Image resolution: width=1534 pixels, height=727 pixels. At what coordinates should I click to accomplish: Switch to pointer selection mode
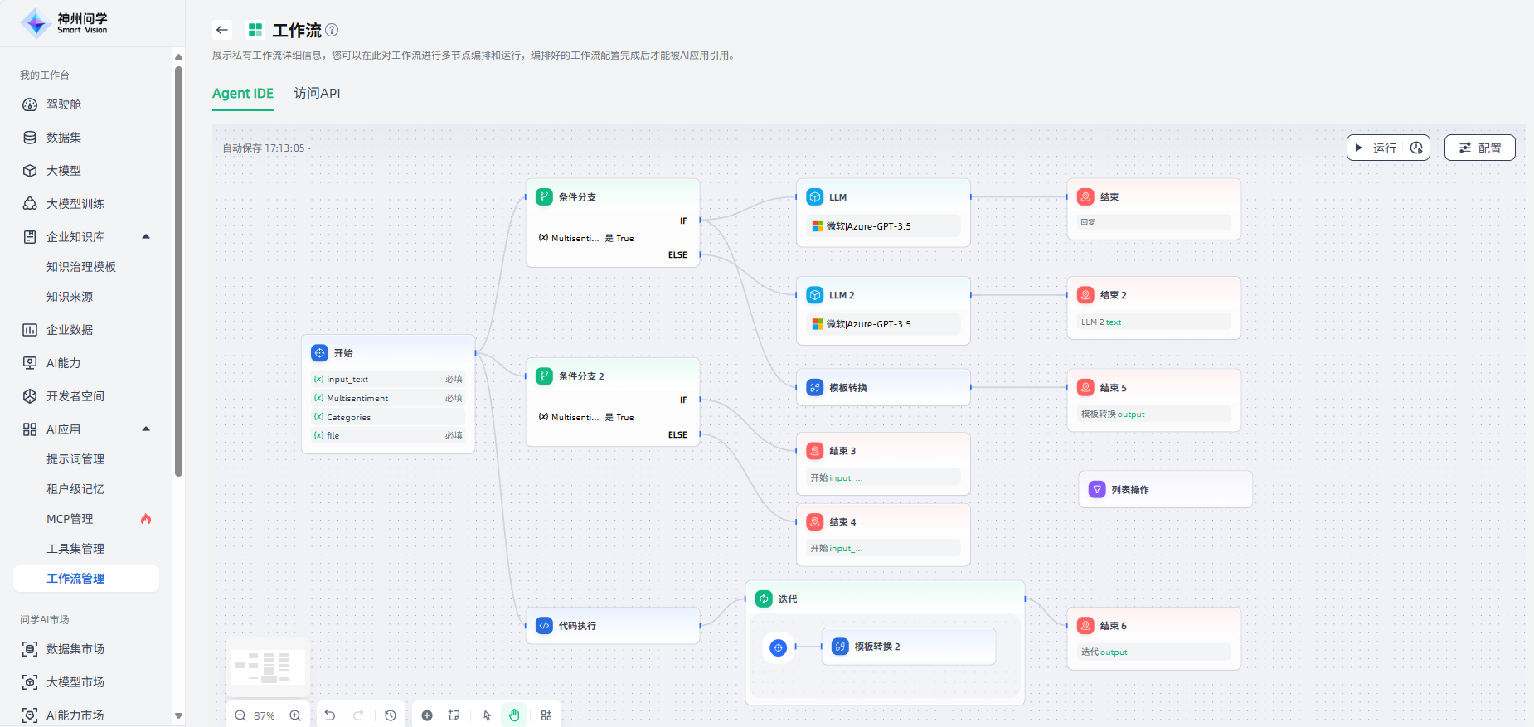[x=487, y=715]
